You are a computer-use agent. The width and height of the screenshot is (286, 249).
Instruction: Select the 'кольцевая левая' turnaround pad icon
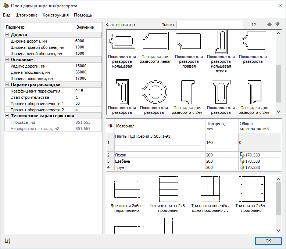coord(221,41)
